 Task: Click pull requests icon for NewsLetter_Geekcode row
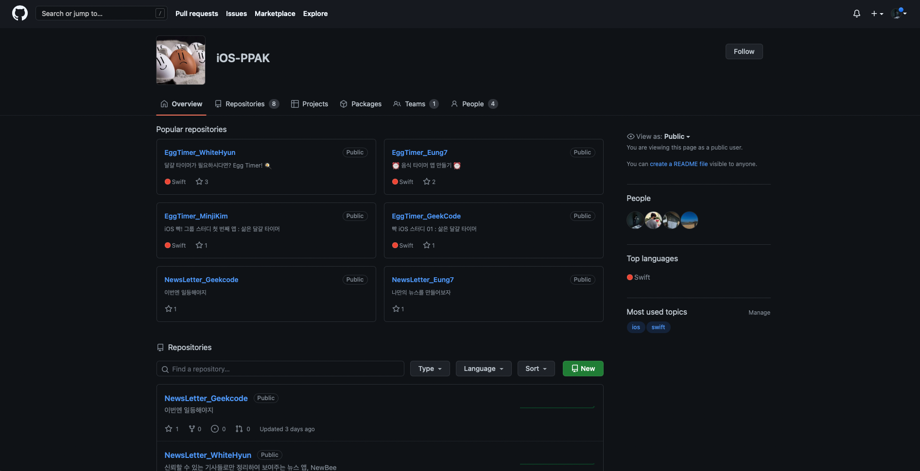239,429
